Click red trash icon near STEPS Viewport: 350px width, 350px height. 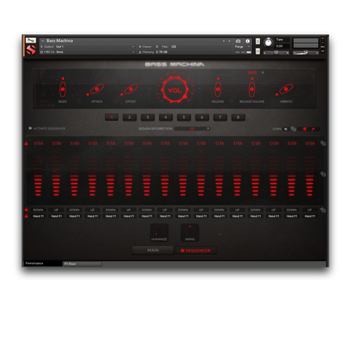[305, 129]
